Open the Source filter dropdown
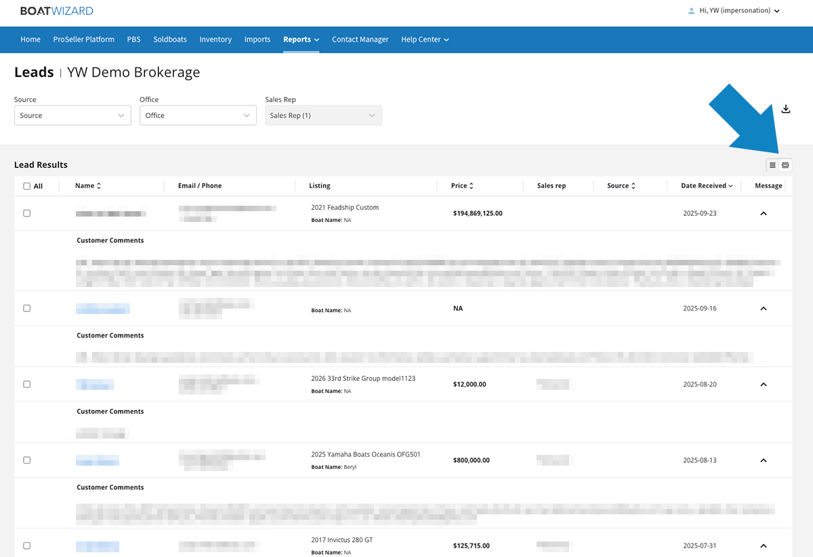The image size is (813, 557). point(72,116)
